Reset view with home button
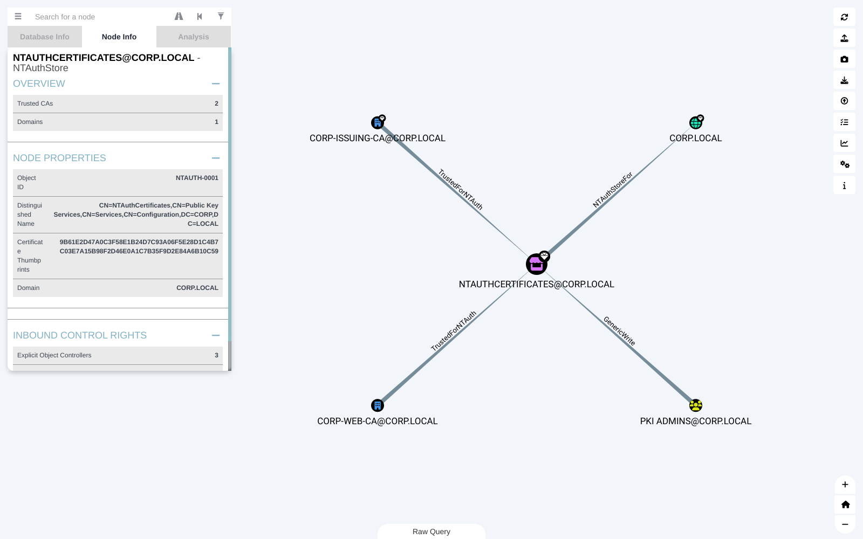The image size is (863, 539). click(x=845, y=505)
